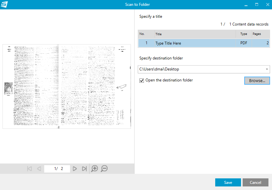Uncheck Open the destination folder
This screenshot has height=190, width=272.
click(142, 80)
